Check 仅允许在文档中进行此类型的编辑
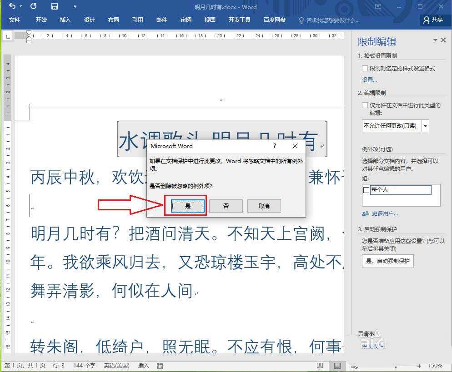 pos(365,105)
